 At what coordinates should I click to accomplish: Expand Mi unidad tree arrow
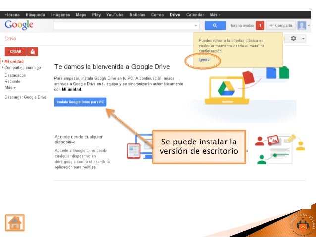pos(3,61)
